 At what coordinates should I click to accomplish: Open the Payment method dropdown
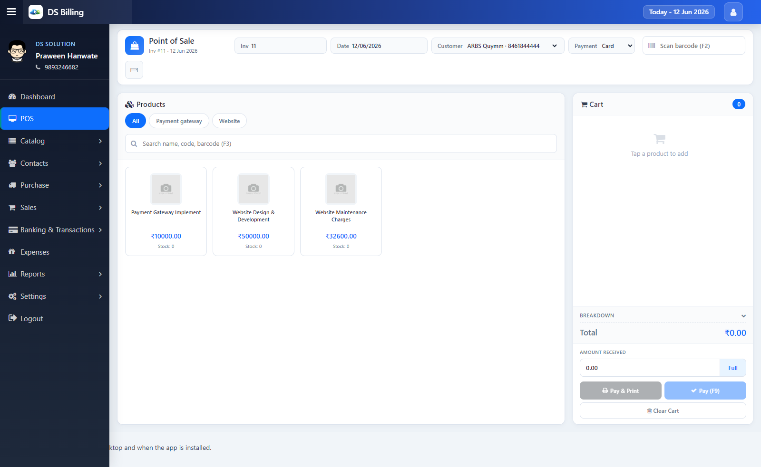coord(602,46)
